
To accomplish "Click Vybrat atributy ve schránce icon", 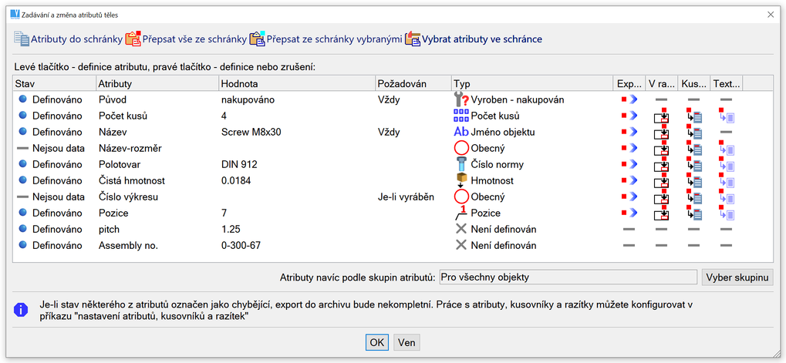I will click(x=413, y=39).
